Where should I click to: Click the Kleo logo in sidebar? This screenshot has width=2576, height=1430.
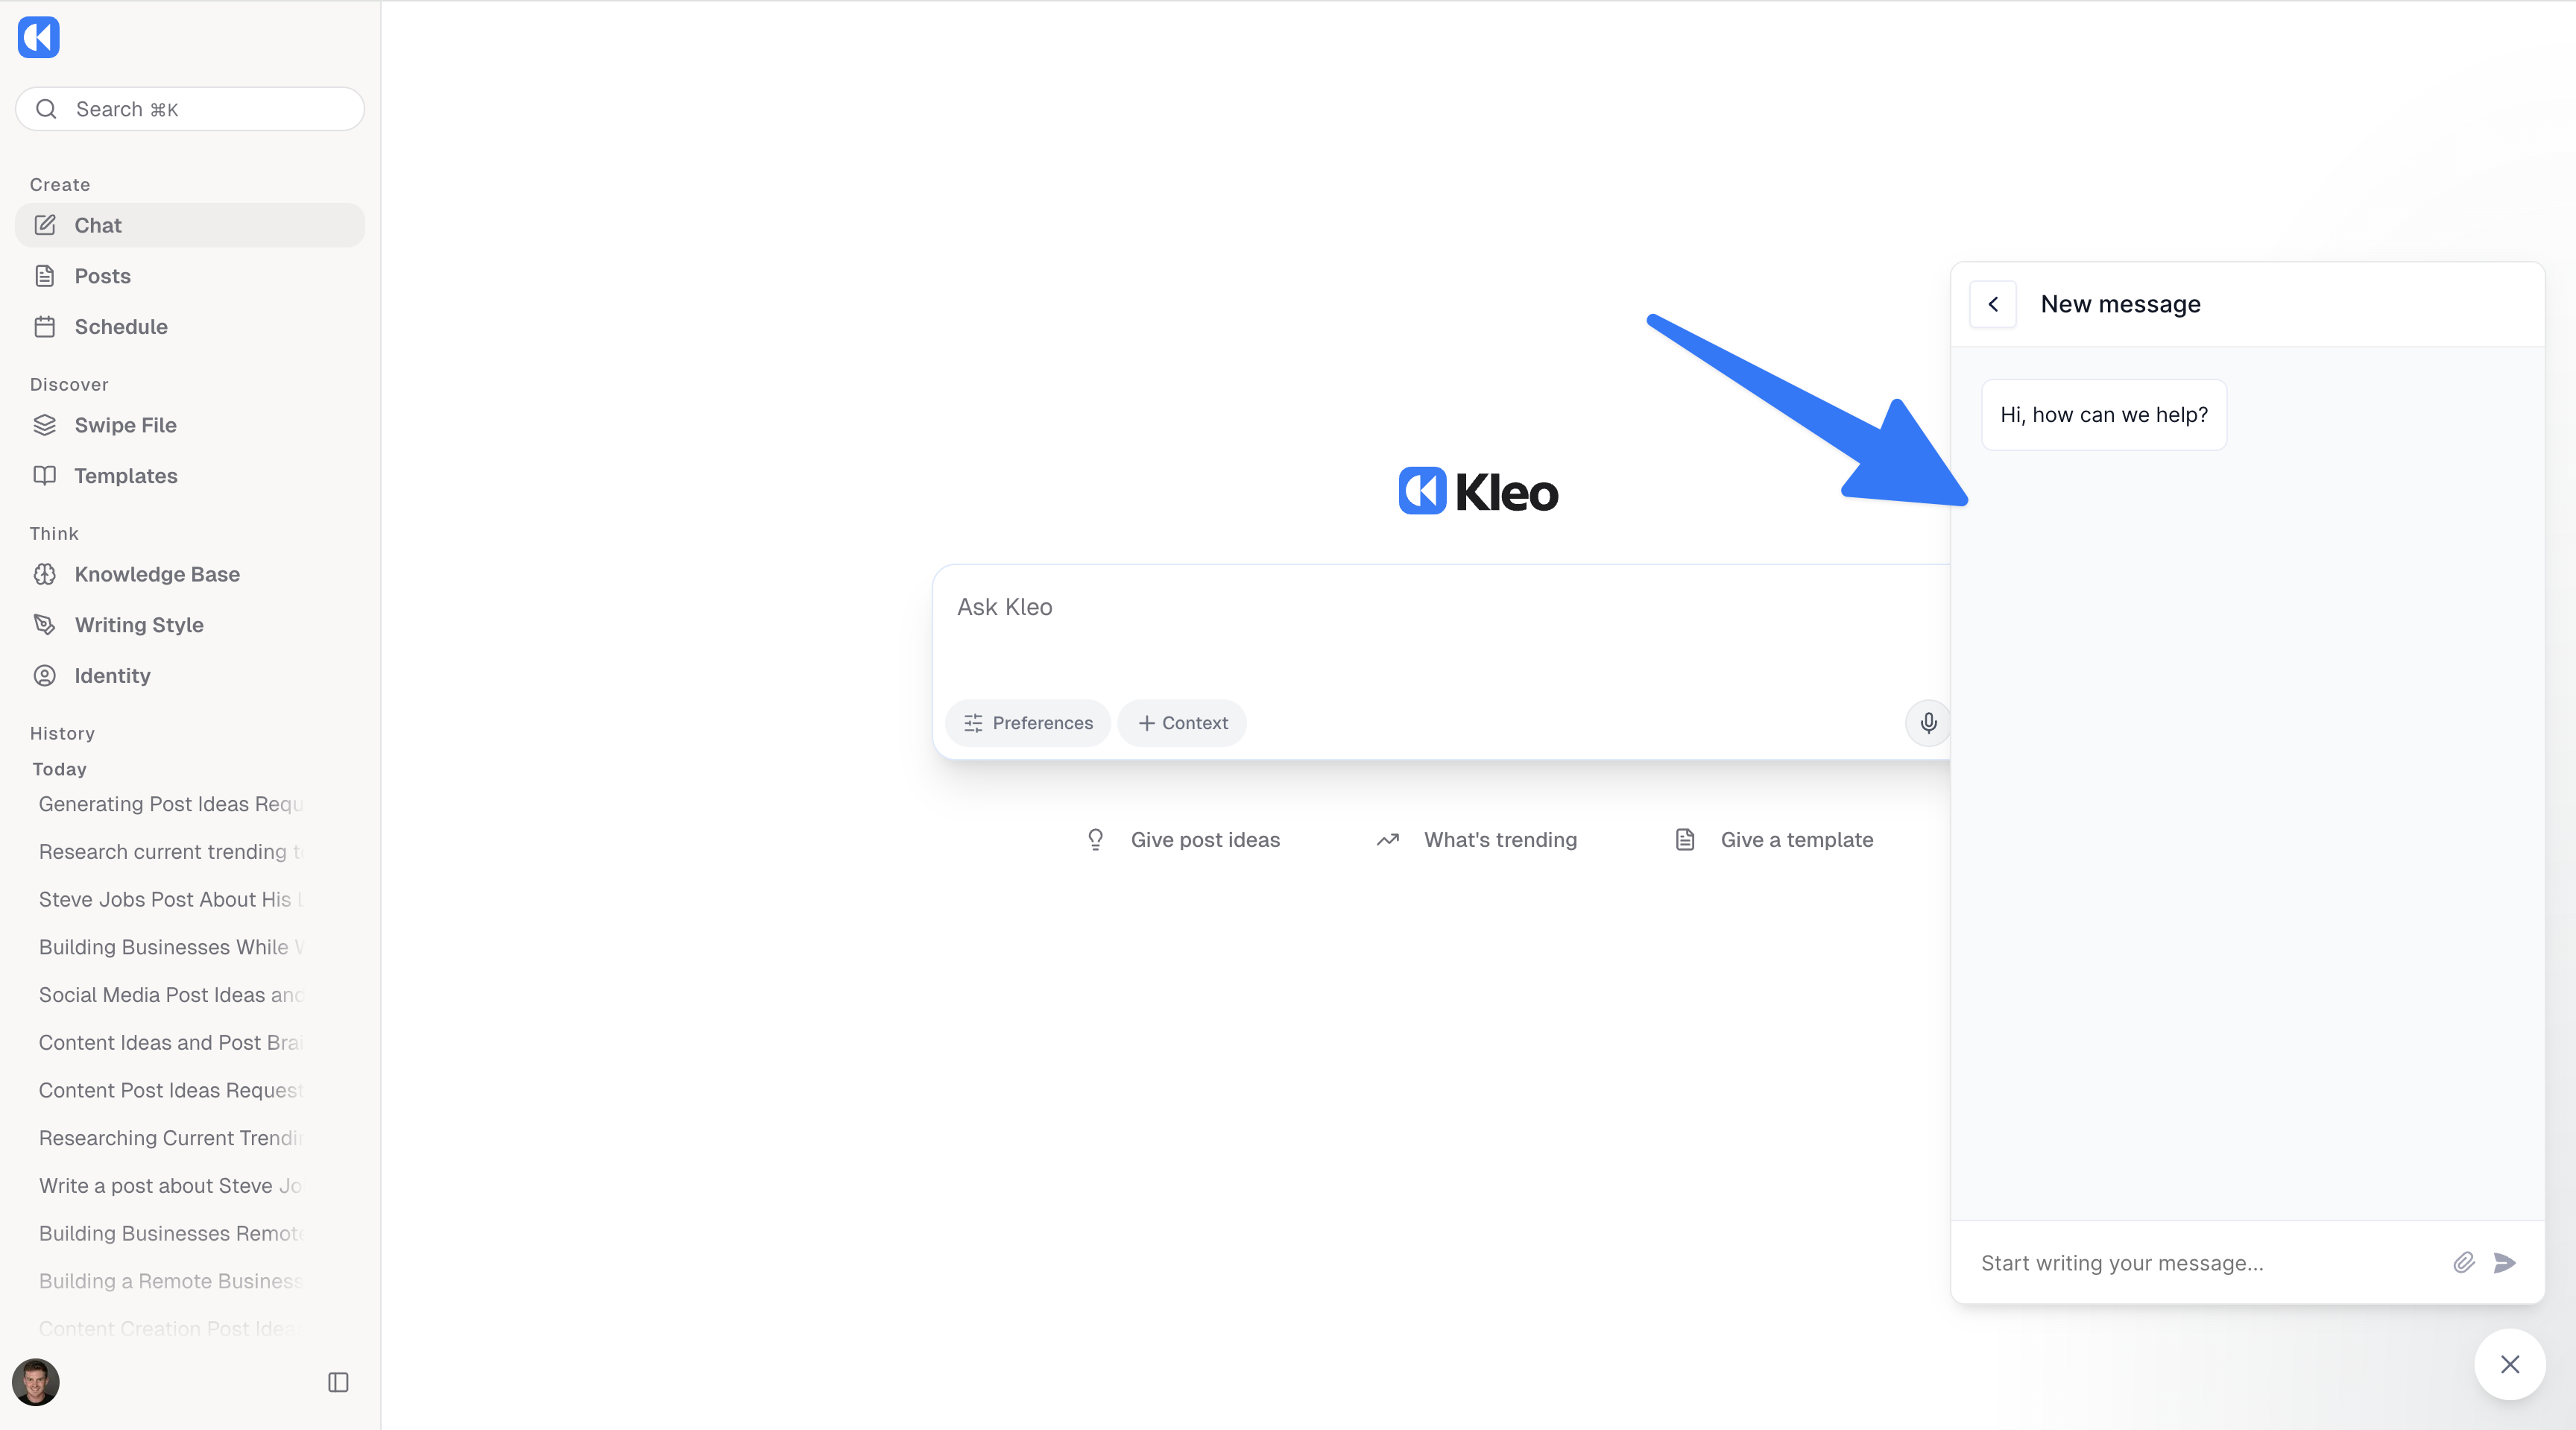(x=39, y=38)
